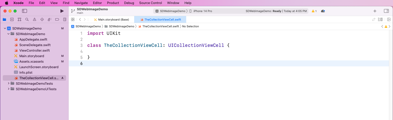Open editor options lines menu
Image resolution: width=393 pixels, height=120 pixels.
click(x=380, y=19)
